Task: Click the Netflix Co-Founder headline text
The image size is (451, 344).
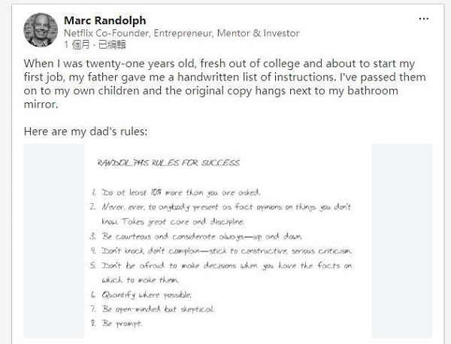Action: click(181, 33)
